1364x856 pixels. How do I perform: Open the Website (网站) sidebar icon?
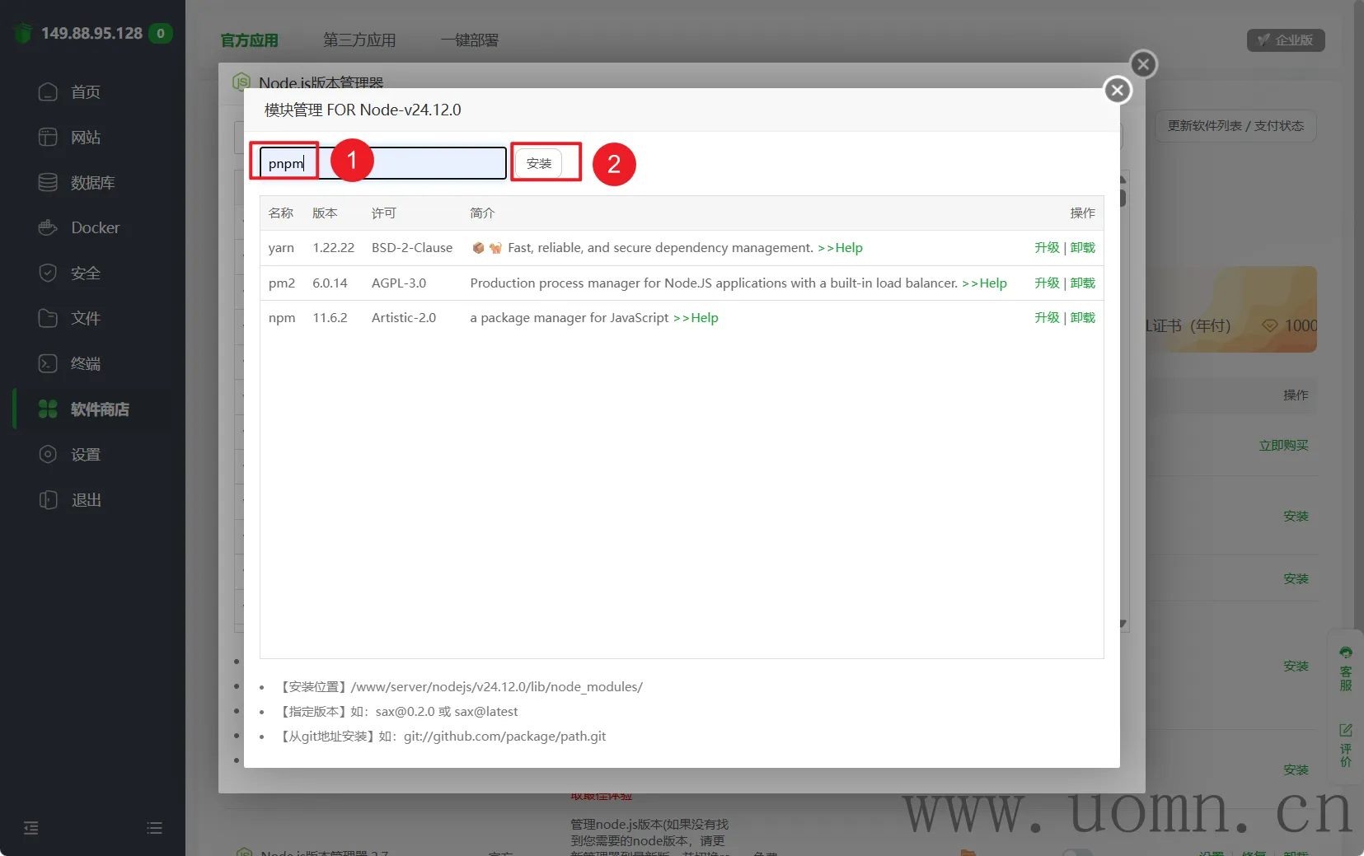tap(48, 137)
